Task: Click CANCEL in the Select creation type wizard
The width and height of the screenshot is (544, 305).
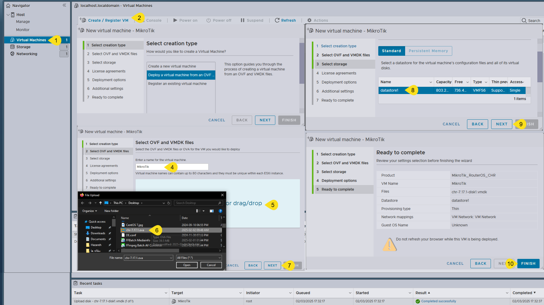Action: coord(217,120)
